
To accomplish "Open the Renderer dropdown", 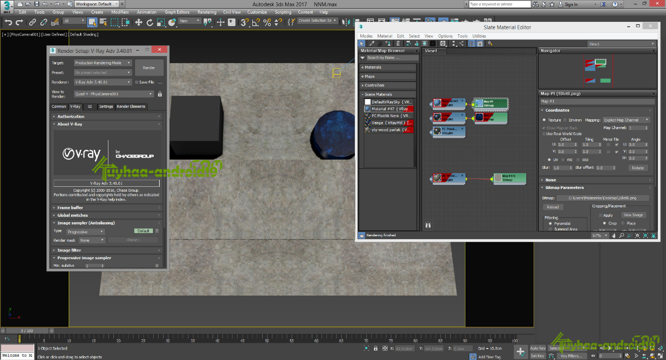I will tap(103, 82).
